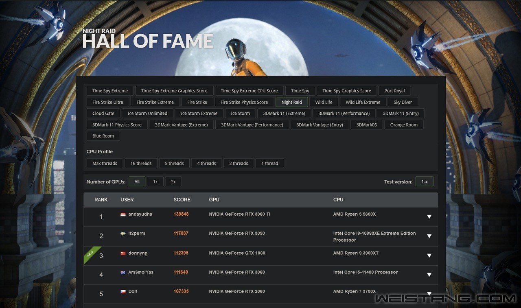
Task: Expand details for it2perm's result
Action: tap(429, 236)
